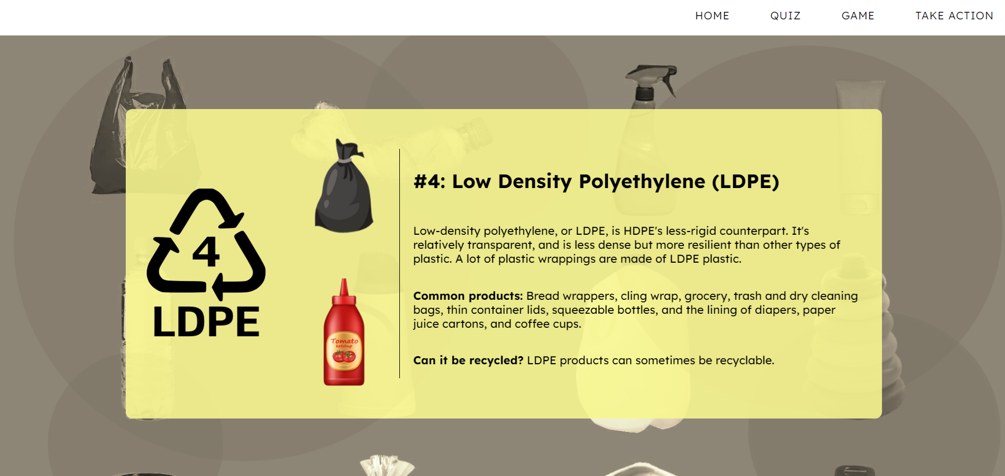1005x476 pixels.
Task: Click the paragraph starting 'Low-density polyethylene, or LDPE'
Action: click(627, 245)
